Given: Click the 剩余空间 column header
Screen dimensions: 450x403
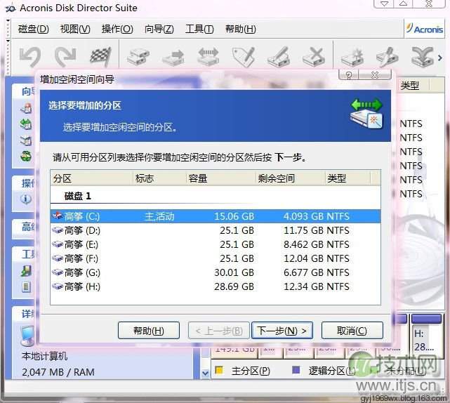Looking at the screenshot, I should click(x=291, y=178).
